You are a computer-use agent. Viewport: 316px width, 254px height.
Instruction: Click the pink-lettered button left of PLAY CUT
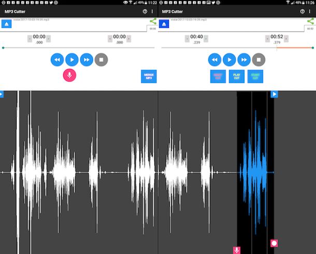pos(218,76)
